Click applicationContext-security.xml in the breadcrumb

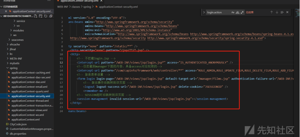point(118,7)
